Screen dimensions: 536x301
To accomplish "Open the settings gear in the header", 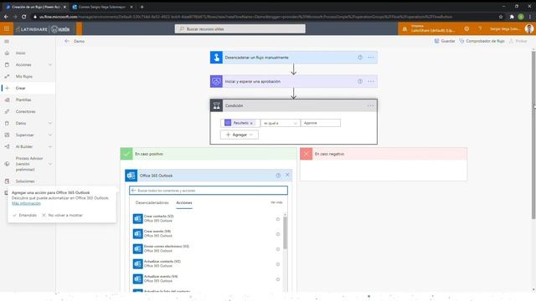I will 466,29.
